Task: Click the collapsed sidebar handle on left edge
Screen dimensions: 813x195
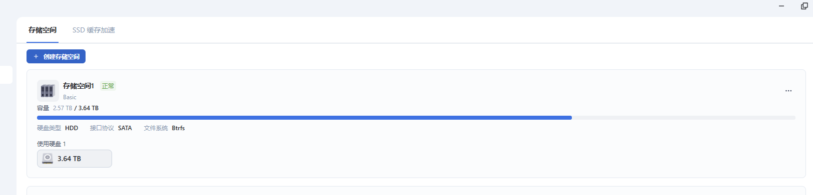Action: 6,75
